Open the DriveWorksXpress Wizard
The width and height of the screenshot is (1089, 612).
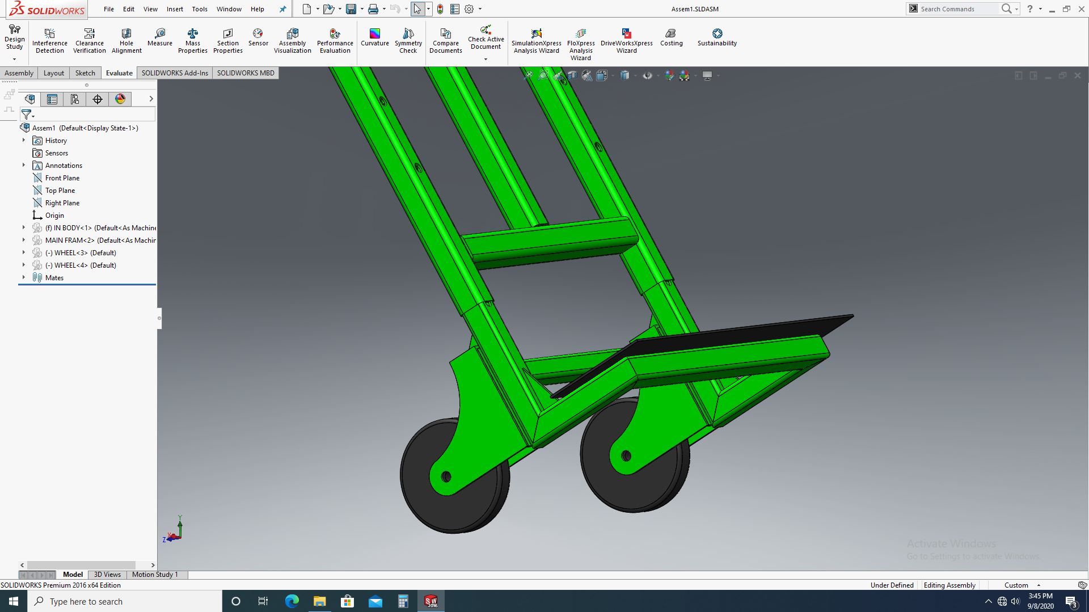627,41
